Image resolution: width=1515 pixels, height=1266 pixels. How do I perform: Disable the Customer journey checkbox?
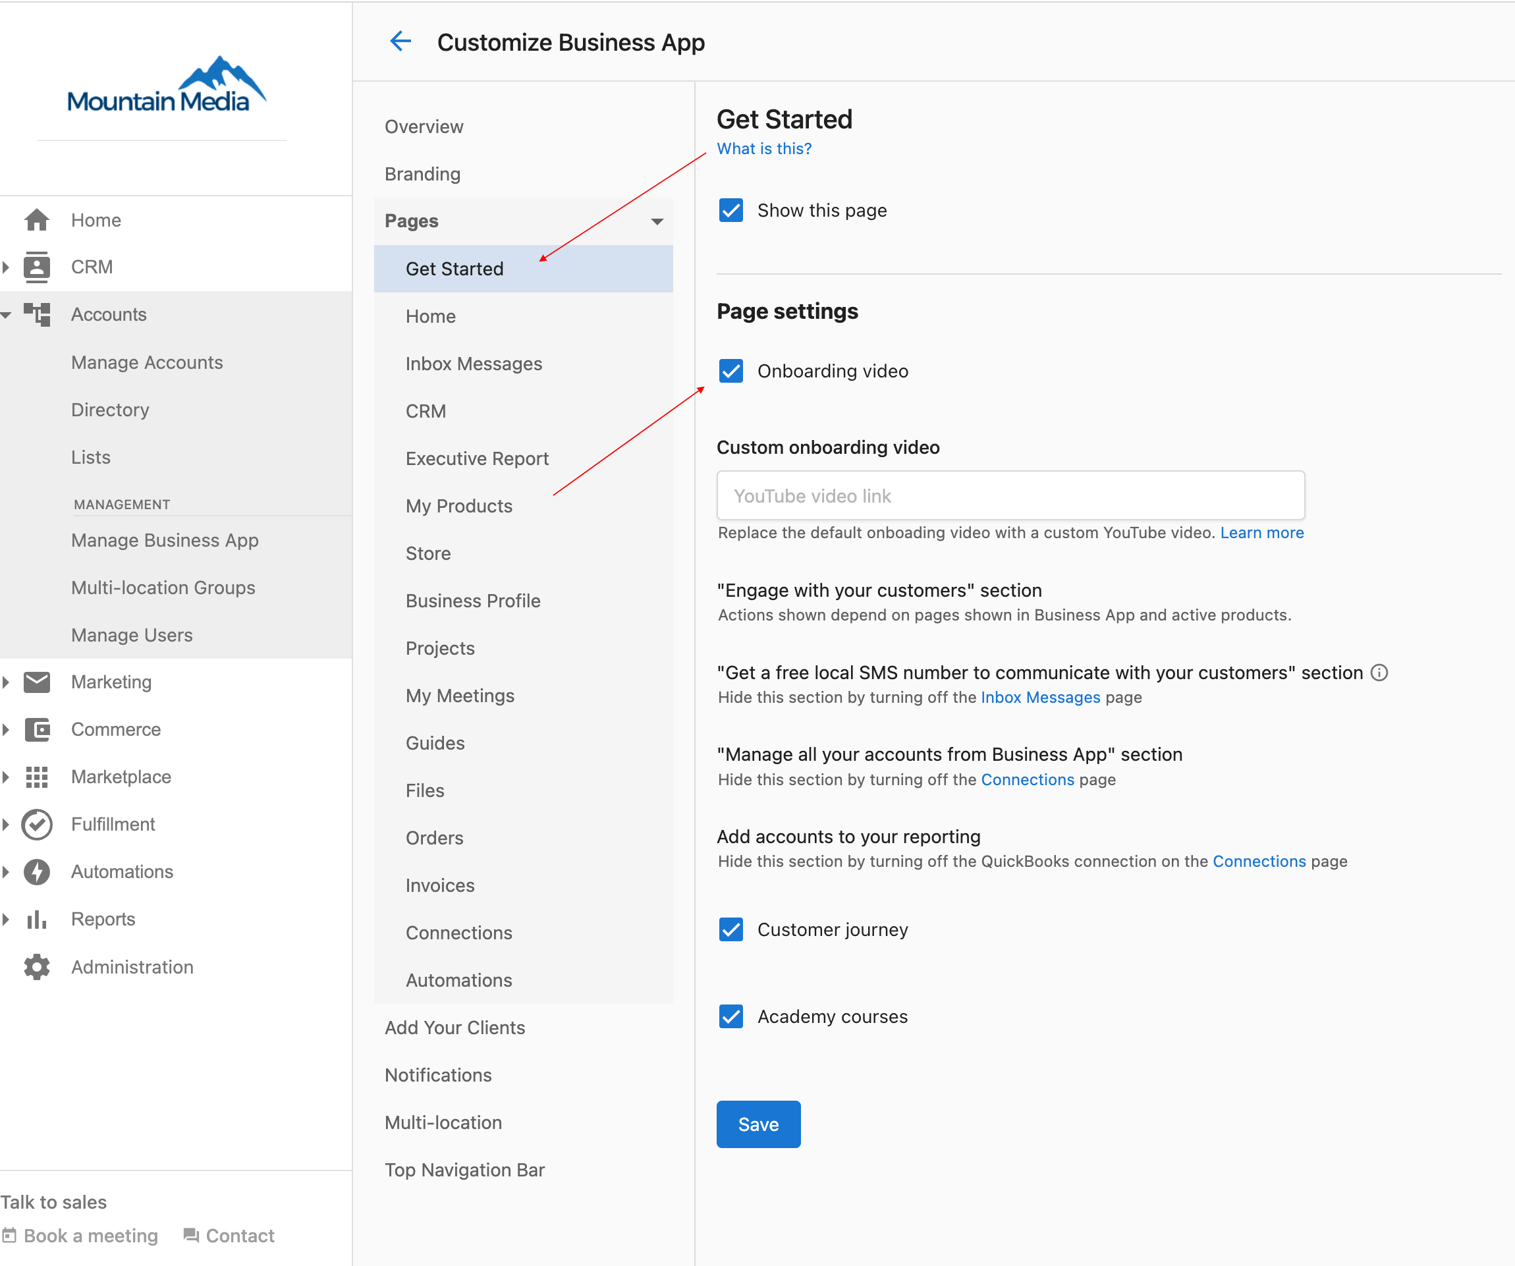coord(730,930)
